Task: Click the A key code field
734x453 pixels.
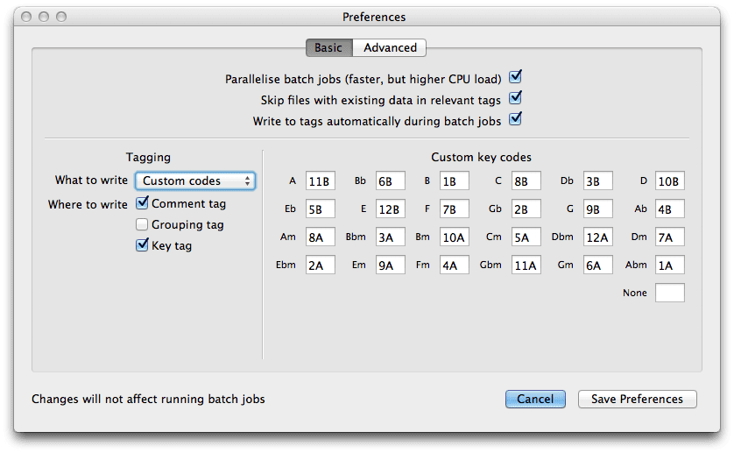Action: (x=321, y=181)
